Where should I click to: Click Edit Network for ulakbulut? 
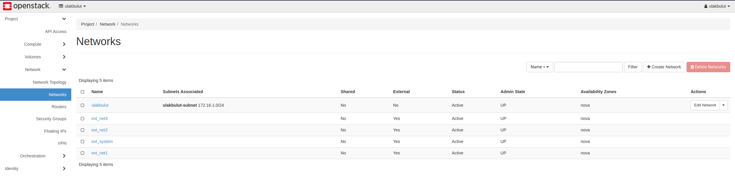tap(705, 105)
